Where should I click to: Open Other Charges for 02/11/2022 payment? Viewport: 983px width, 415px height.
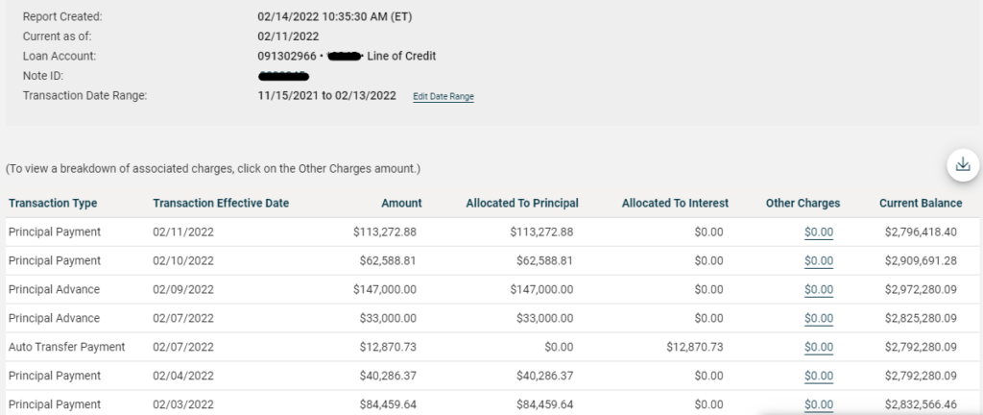(x=819, y=232)
